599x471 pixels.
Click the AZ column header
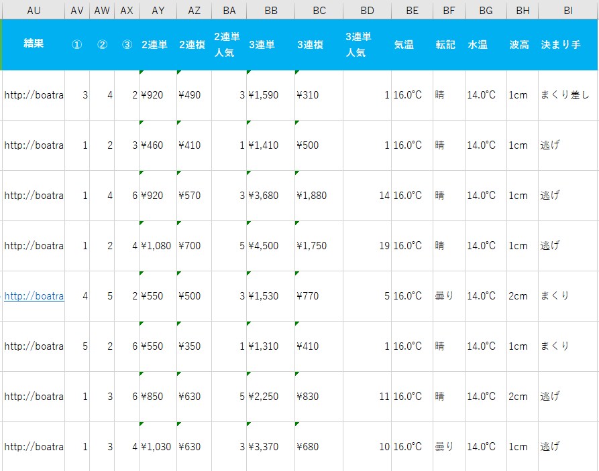[194, 10]
